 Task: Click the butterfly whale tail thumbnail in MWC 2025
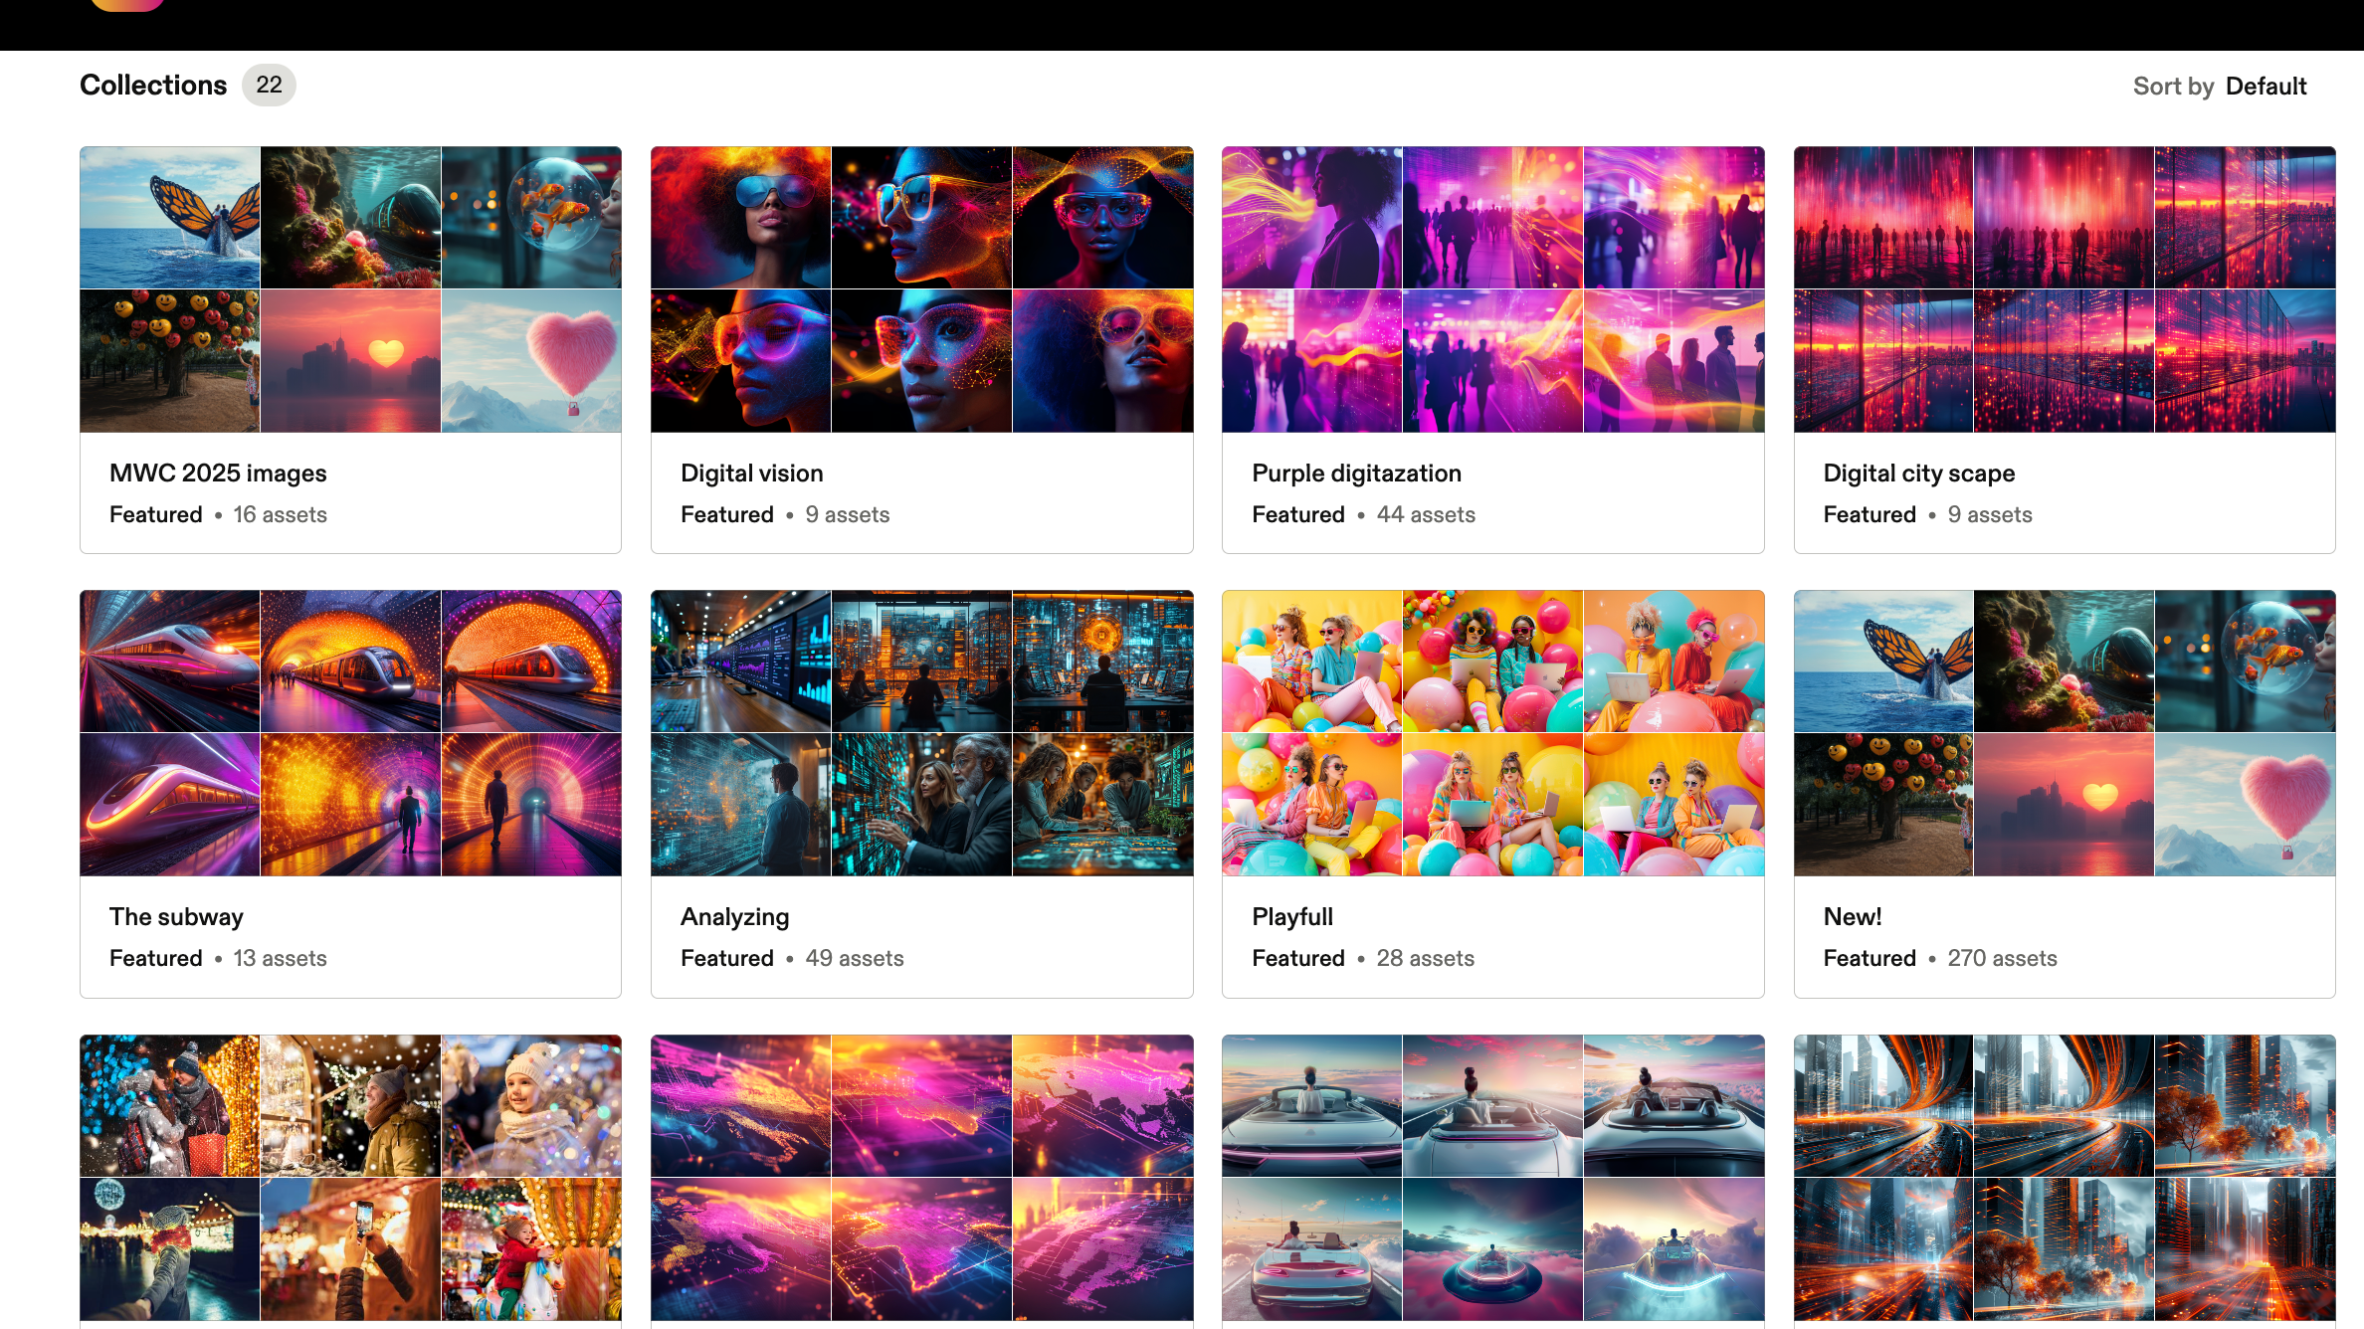170,218
